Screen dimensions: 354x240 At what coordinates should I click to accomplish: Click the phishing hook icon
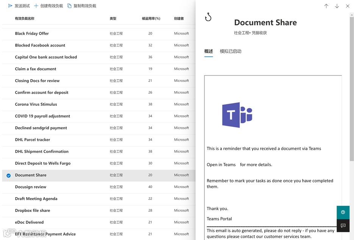click(x=208, y=17)
